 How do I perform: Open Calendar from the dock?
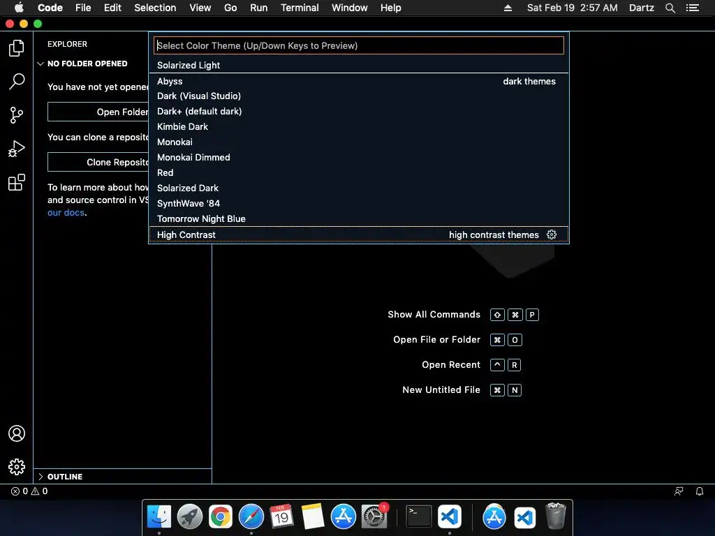(281, 517)
